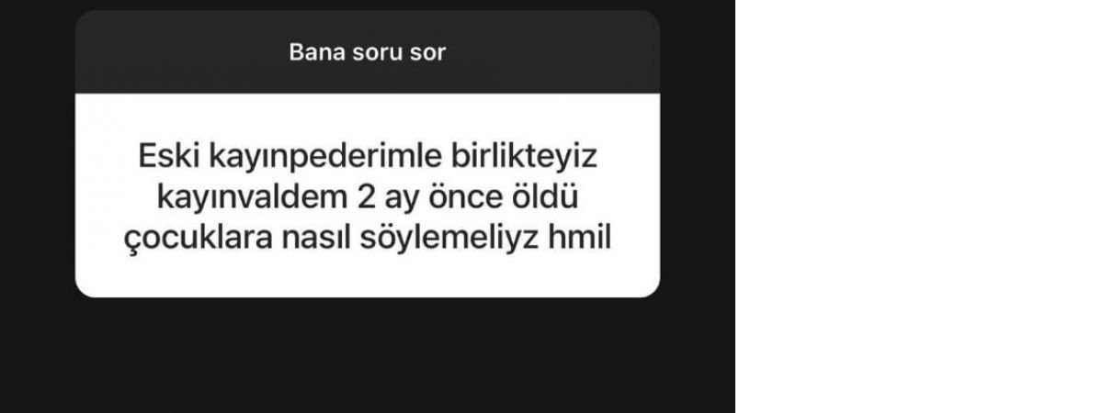1103x413 pixels.
Task: Click the line "kayınvaldem 2 ay önce öldü"
Action: (x=367, y=197)
